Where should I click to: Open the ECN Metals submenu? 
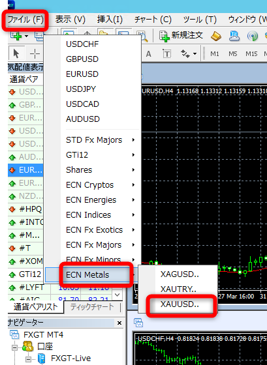(92, 274)
